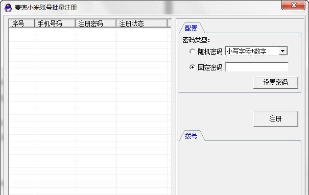Click the 注册 button

click(x=275, y=119)
